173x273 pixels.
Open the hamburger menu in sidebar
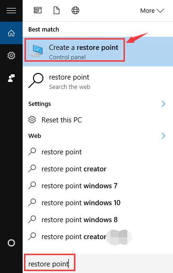click(x=11, y=10)
